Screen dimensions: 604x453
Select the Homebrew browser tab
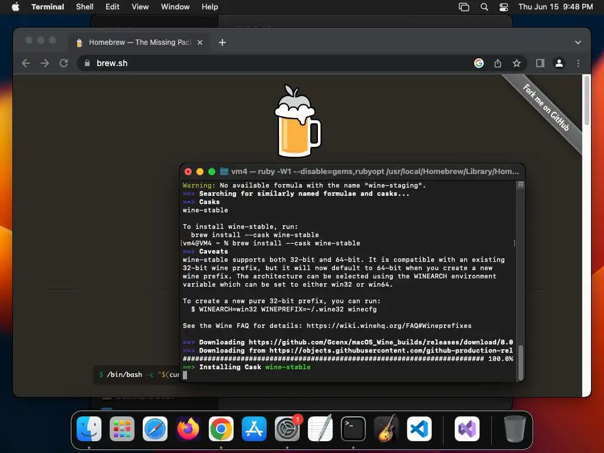tap(140, 42)
